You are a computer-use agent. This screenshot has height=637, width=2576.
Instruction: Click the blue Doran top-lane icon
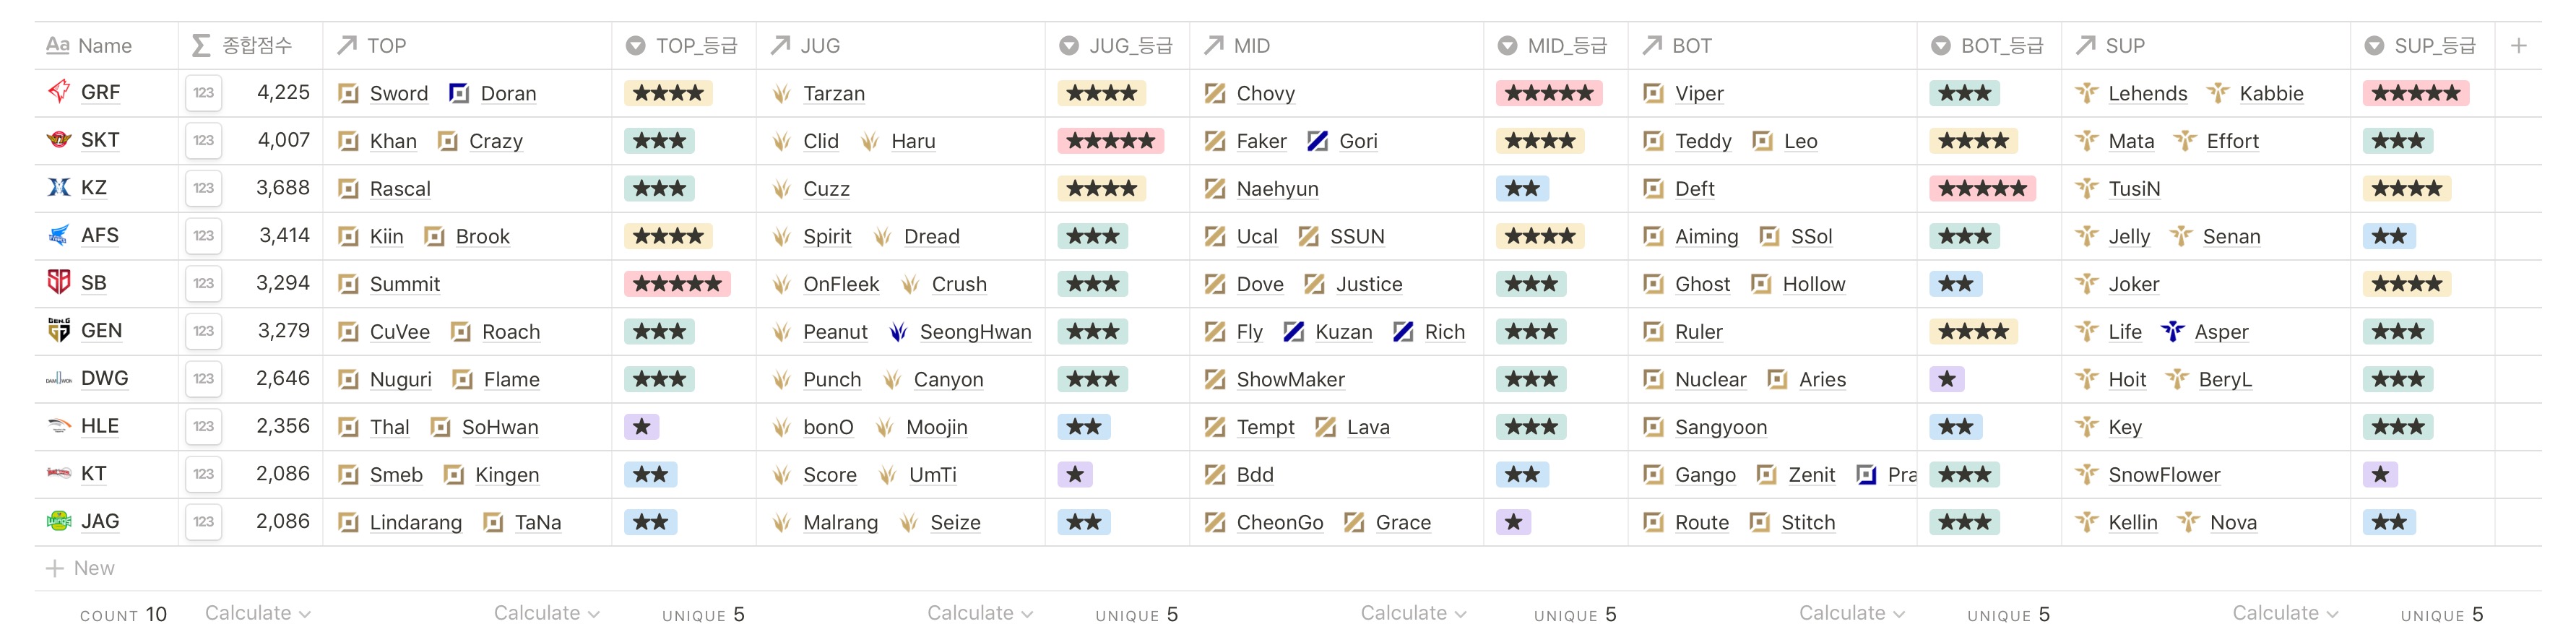pyautogui.click(x=459, y=93)
